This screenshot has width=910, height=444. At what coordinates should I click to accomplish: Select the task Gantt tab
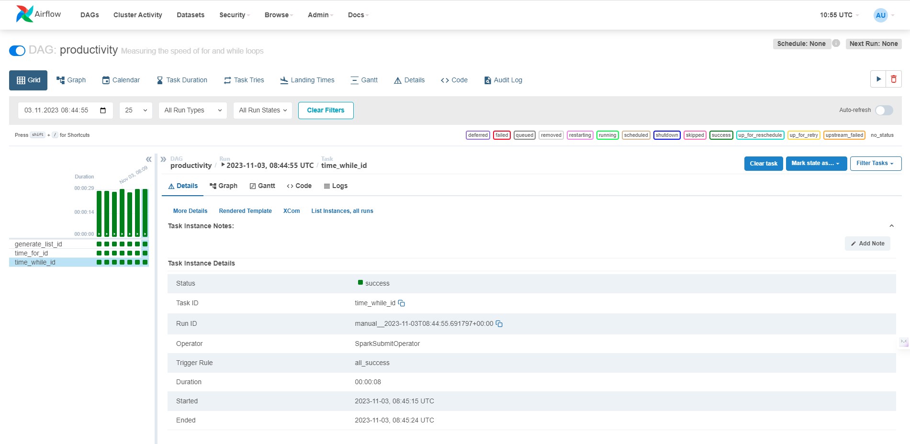point(262,186)
